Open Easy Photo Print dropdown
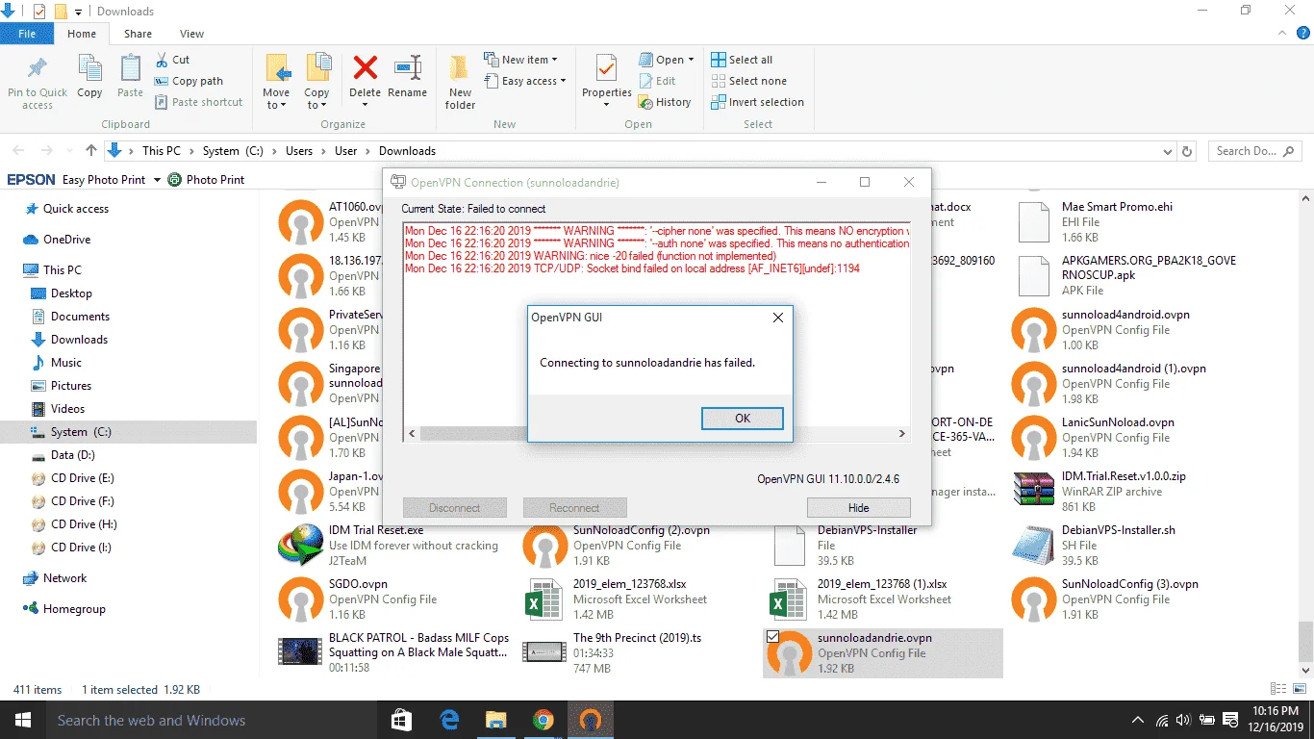The image size is (1314, 739). (157, 180)
